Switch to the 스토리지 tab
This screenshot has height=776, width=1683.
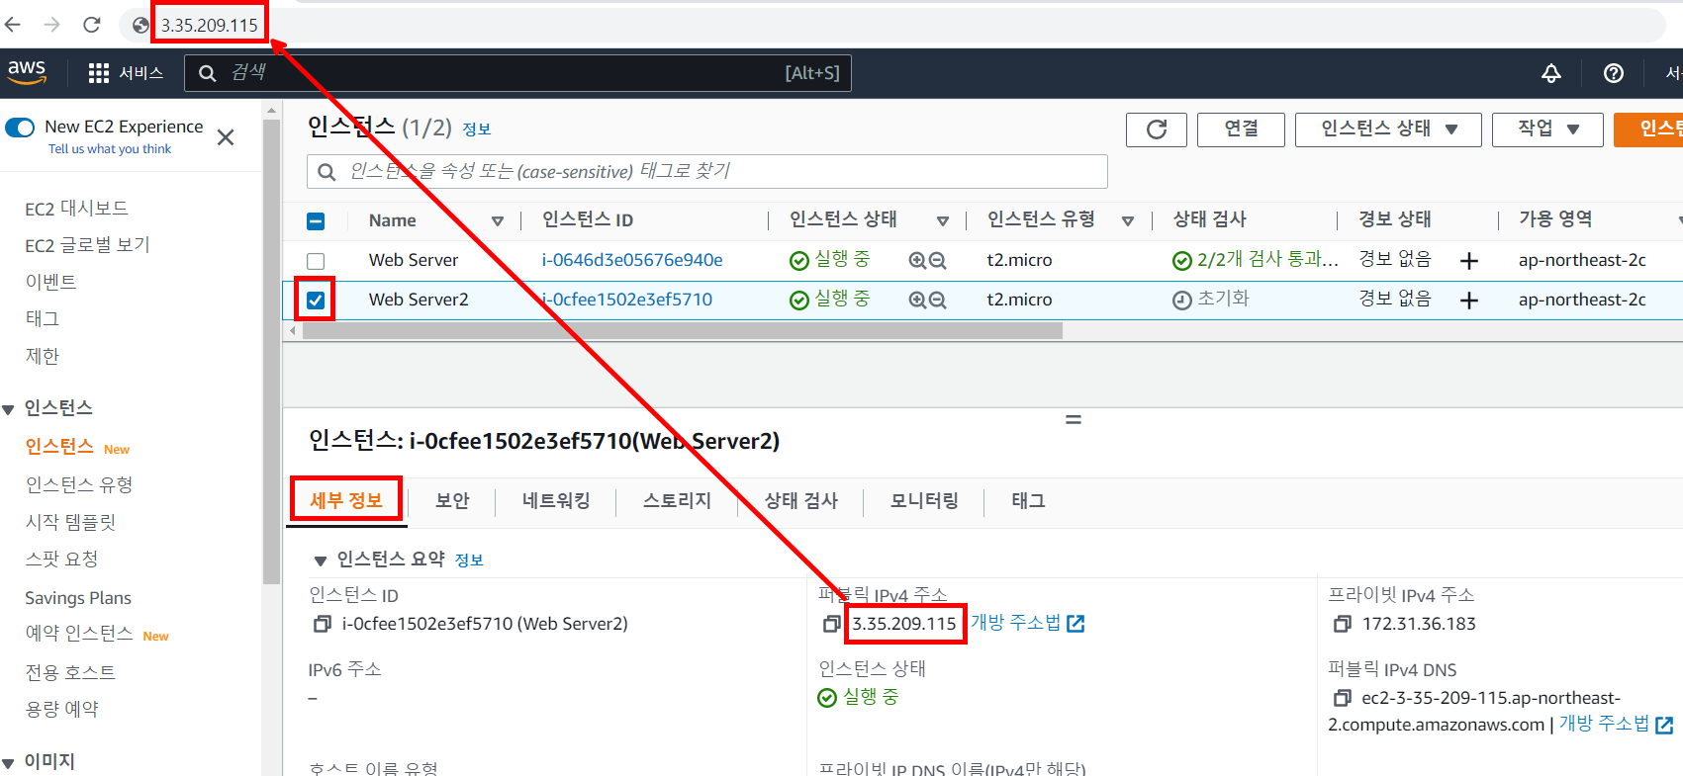tap(677, 501)
